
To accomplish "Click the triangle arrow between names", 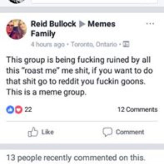I will 82,24.
